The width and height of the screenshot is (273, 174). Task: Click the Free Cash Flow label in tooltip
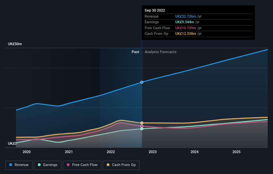coord(157,28)
